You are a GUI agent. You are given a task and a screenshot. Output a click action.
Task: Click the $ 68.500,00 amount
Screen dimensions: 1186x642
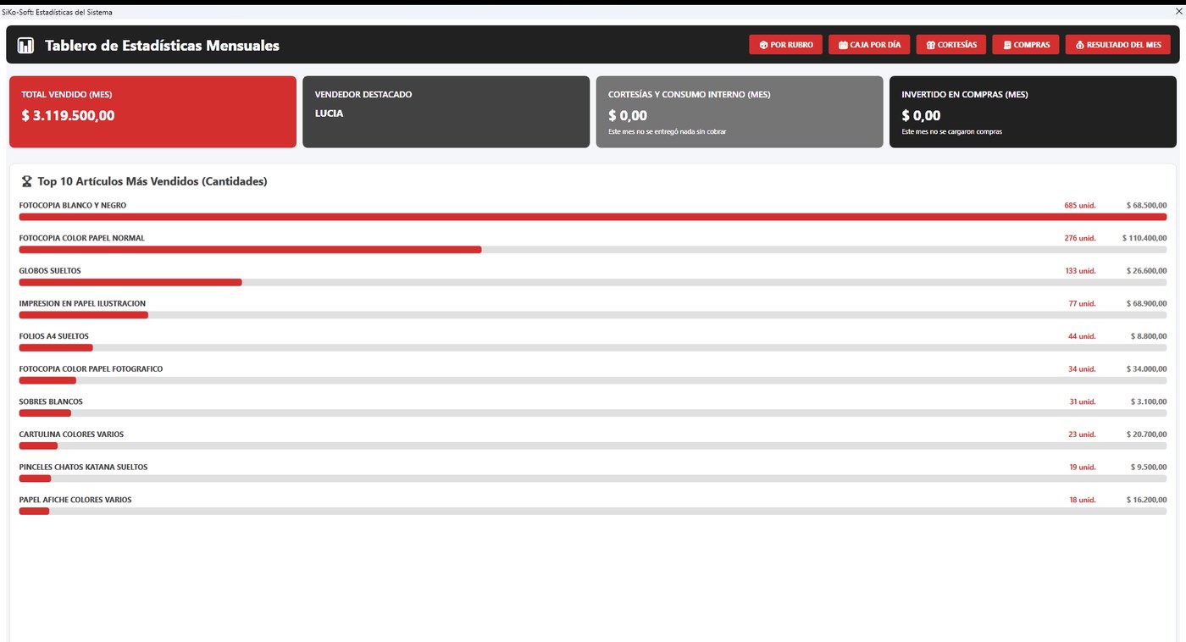(1146, 206)
